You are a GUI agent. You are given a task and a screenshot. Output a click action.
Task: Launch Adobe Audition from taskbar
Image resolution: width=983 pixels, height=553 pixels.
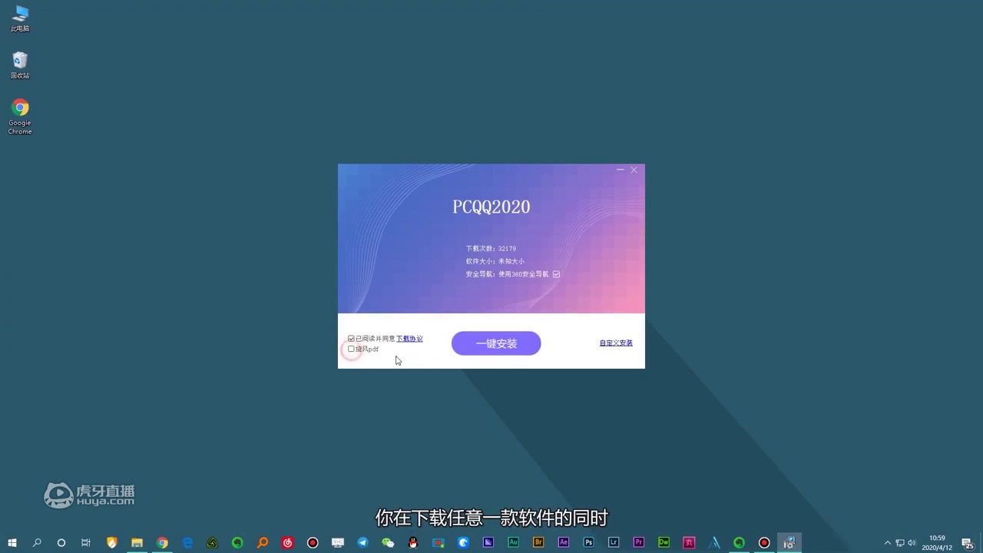point(514,542)
